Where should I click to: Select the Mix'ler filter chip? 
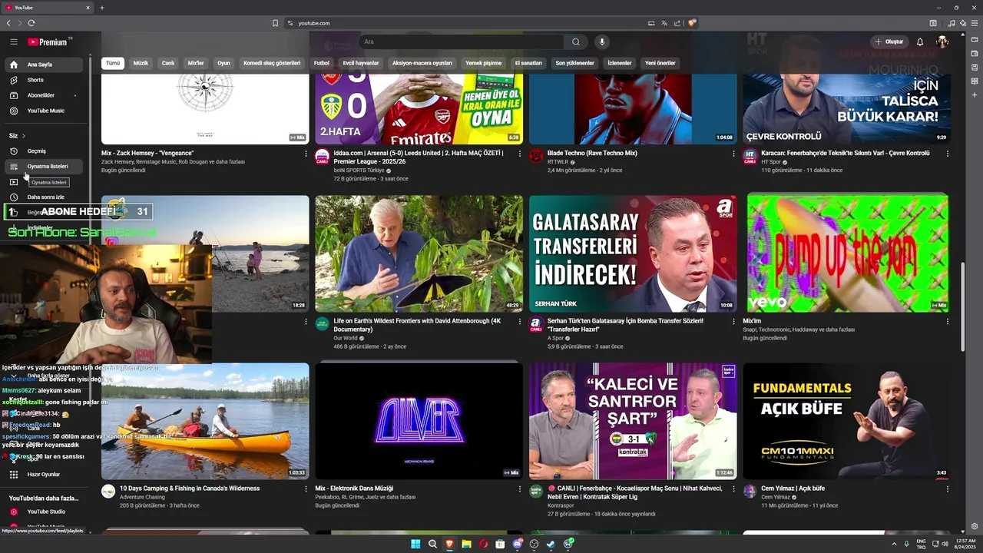(196, 63)
